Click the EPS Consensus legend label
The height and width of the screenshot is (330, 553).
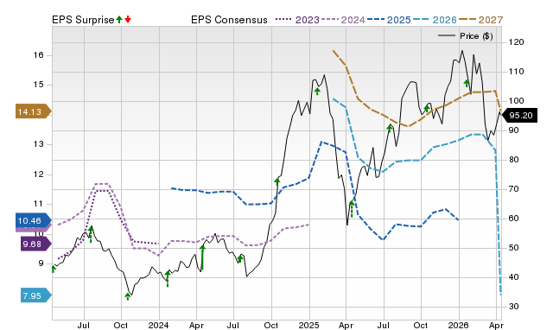click(229, 20)
